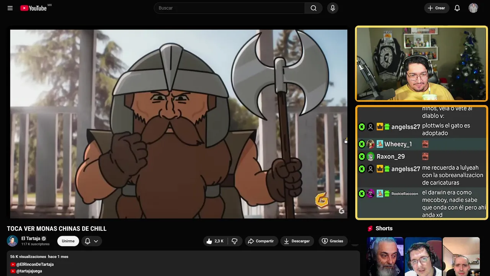Open channel notification bell options
The width and height of the screenshot is (490, 276).
click(91, 241)
